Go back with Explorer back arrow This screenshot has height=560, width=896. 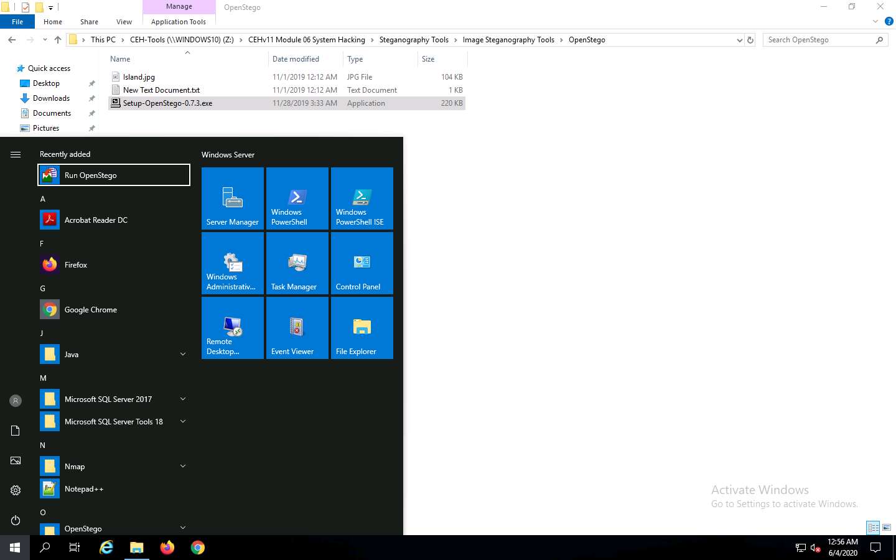[x=12, y=40]
